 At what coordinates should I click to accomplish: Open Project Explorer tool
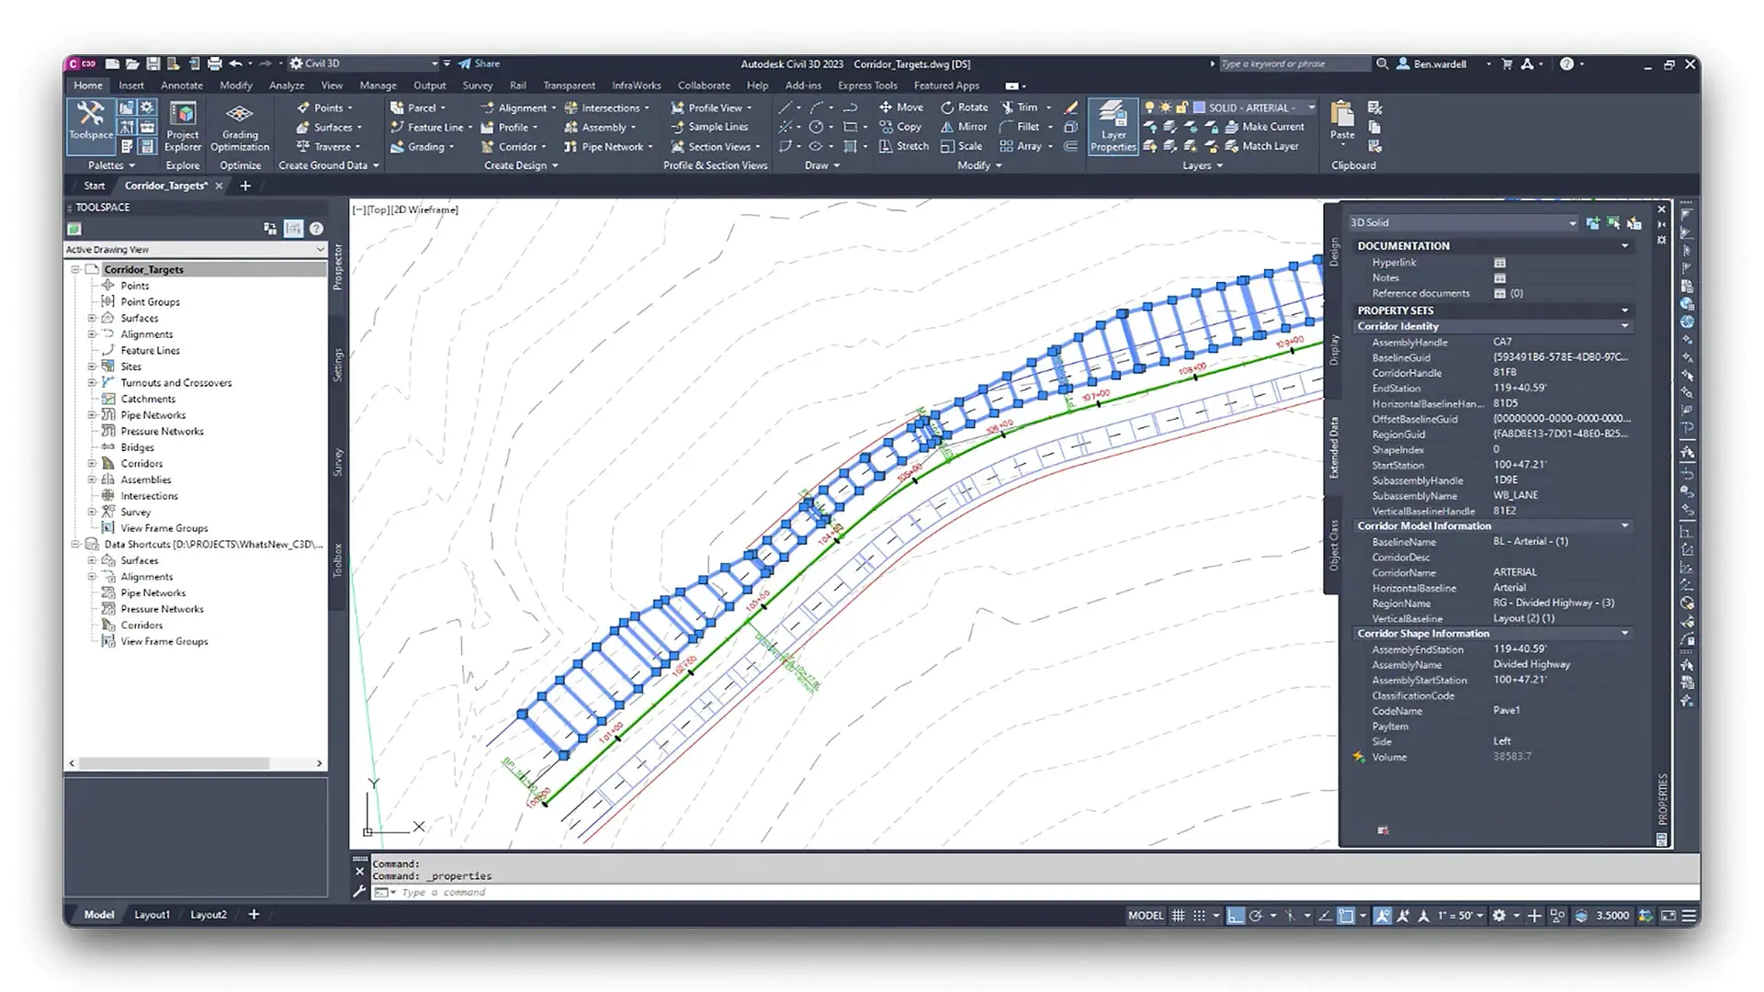(x=183, y=126)
